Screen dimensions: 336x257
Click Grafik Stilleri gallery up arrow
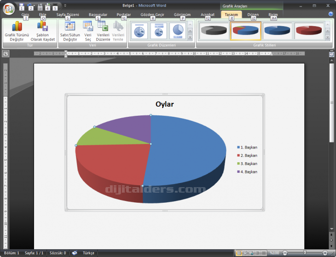[328, 25]
